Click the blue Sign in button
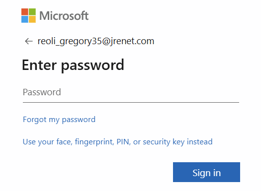The height and width of the screenshot is (191, 261). click(206, 172)
